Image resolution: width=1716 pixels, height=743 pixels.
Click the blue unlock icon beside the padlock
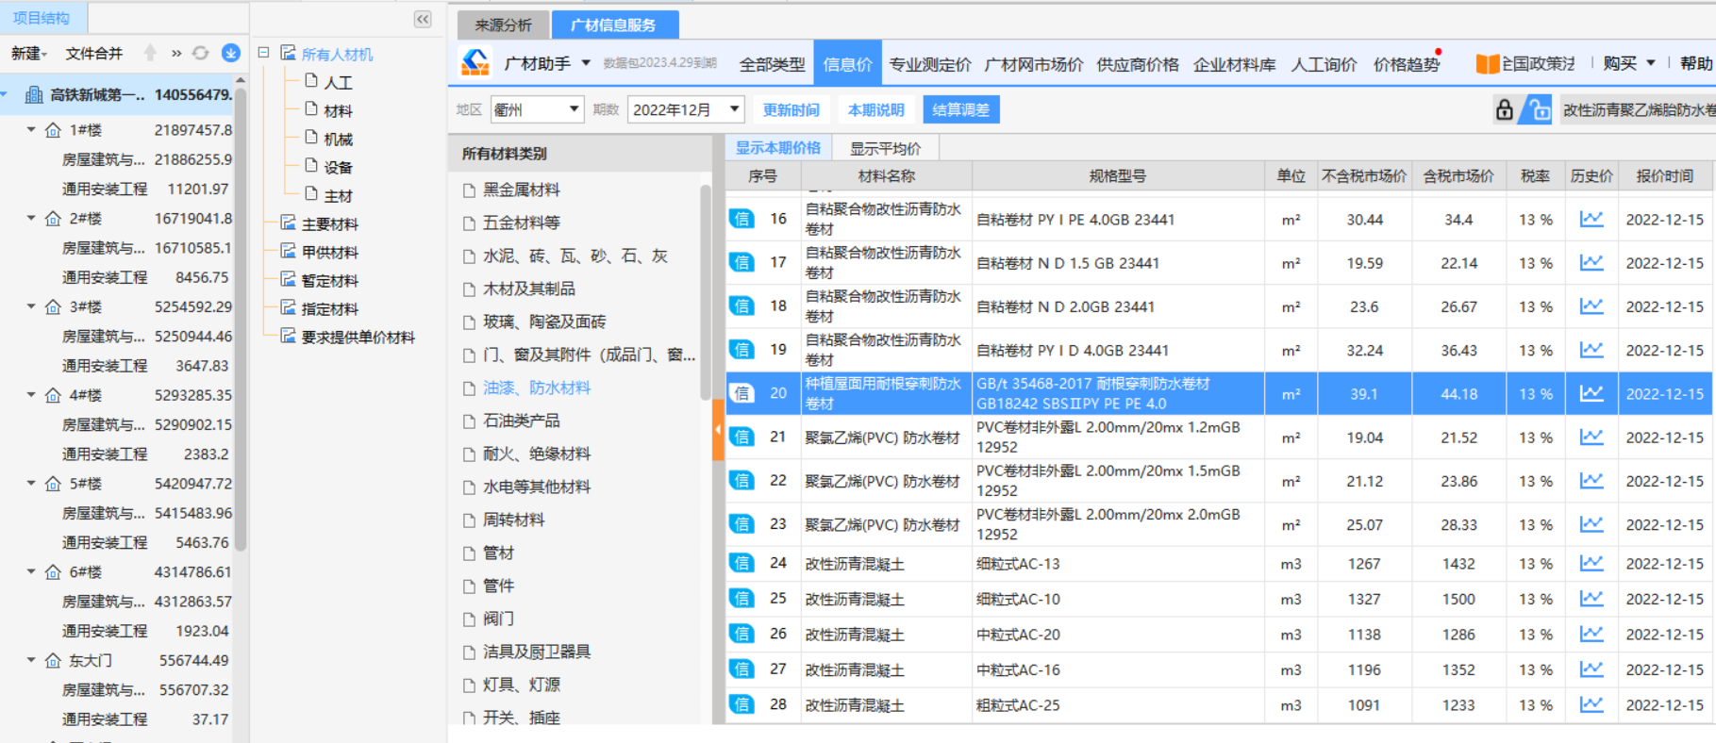pos(1539,110)
